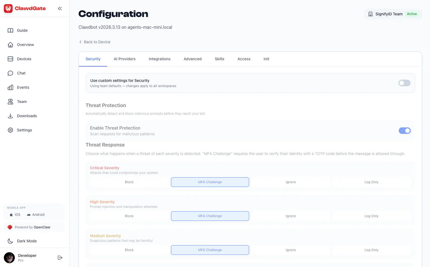Screen dimensions: 430x267
Task: Open Events in the sidebar
Action: pyautogui.click(x=23, y=87)
